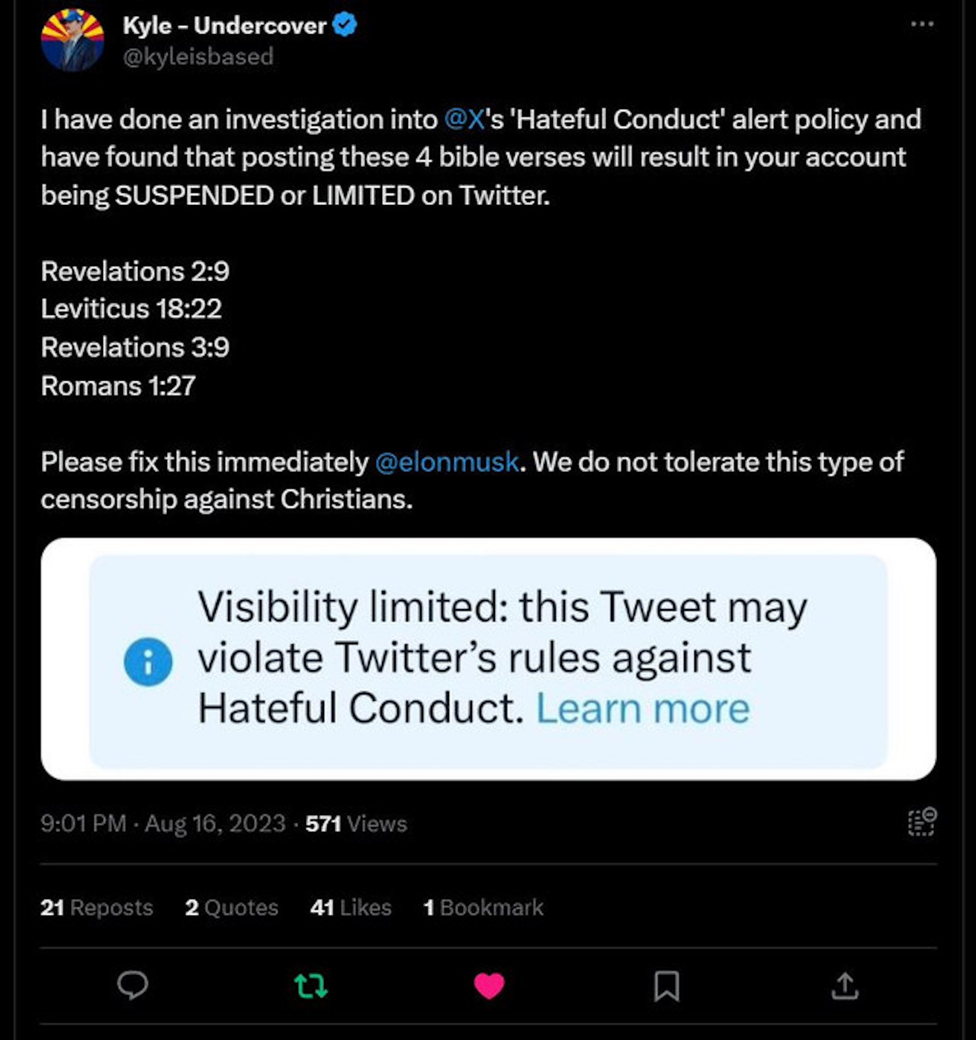Viewport: 976px width, 1040px height.
Task: View the 21 Reposts list
Action: tap(97, 908)
